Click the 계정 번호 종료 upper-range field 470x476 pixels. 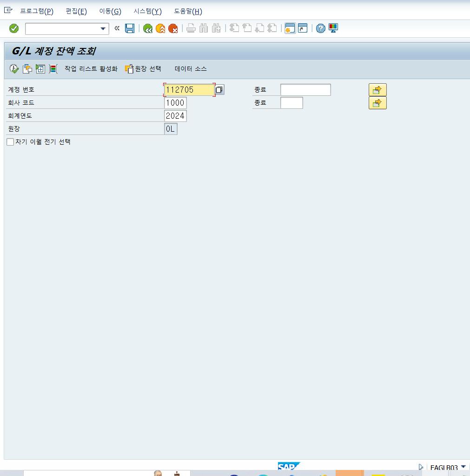pos(305,90)
